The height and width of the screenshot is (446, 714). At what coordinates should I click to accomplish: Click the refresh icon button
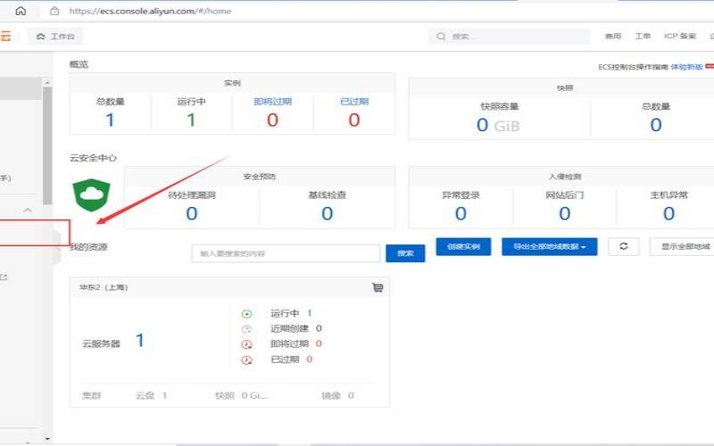point(623,246)
